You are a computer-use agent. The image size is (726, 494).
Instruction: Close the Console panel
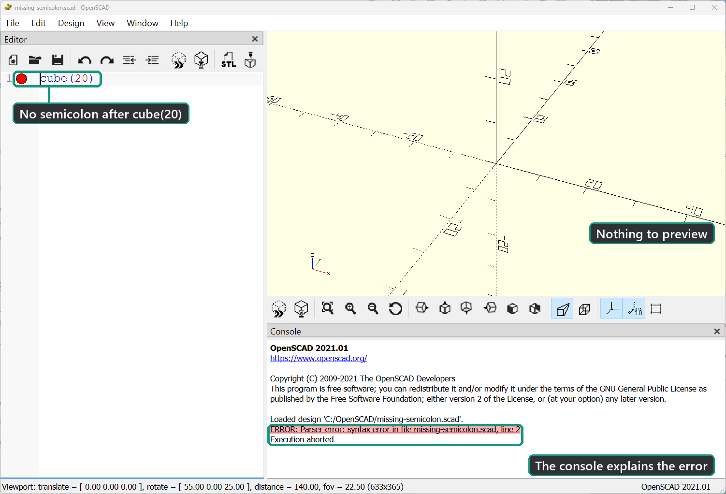tap(717, 331)
